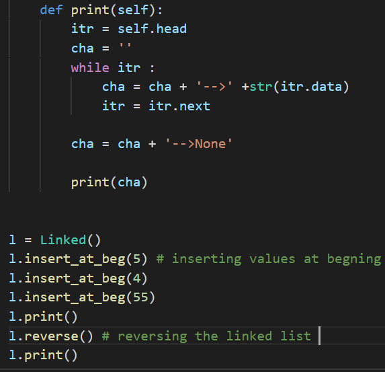The height and width of the screenshot is (372, 385).
Task: Click the '-->None' string literal
Action: (x=199, y=144)
